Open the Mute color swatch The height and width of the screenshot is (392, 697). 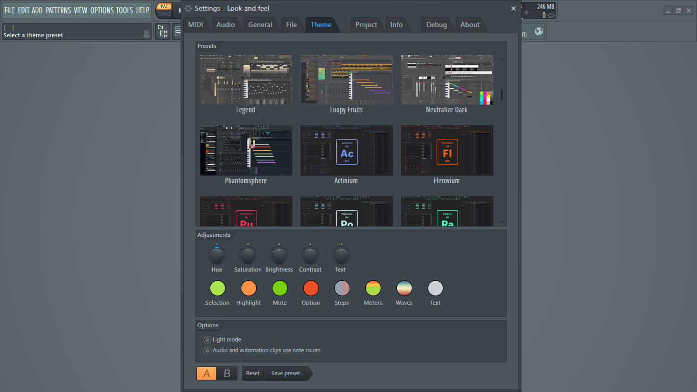(x=280, y=288)
